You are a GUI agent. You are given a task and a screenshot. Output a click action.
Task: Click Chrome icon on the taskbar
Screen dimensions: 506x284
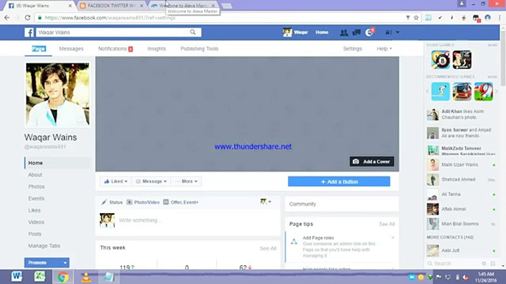coord(63,277)
